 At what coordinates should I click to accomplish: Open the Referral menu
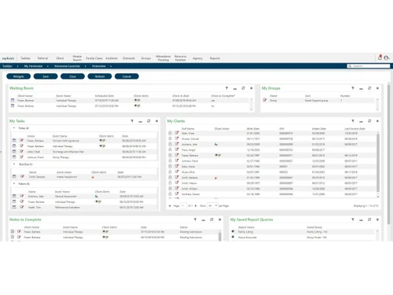(x=42, y=58)
